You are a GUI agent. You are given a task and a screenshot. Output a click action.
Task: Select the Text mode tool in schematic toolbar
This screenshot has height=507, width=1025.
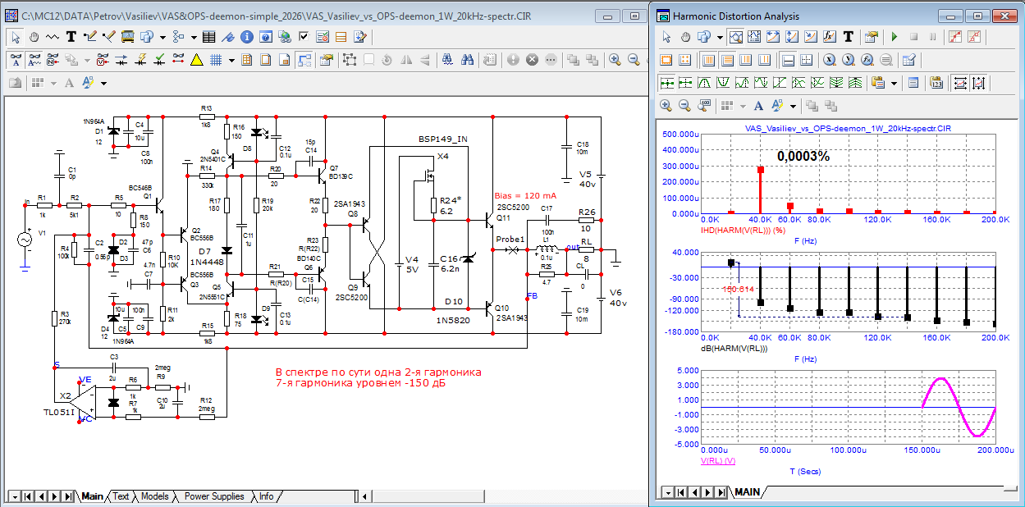pos(71,36)
